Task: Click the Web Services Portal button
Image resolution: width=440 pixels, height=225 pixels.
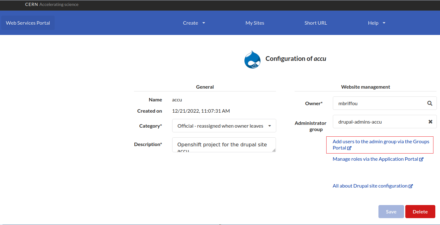Action: tap(28, 23)
